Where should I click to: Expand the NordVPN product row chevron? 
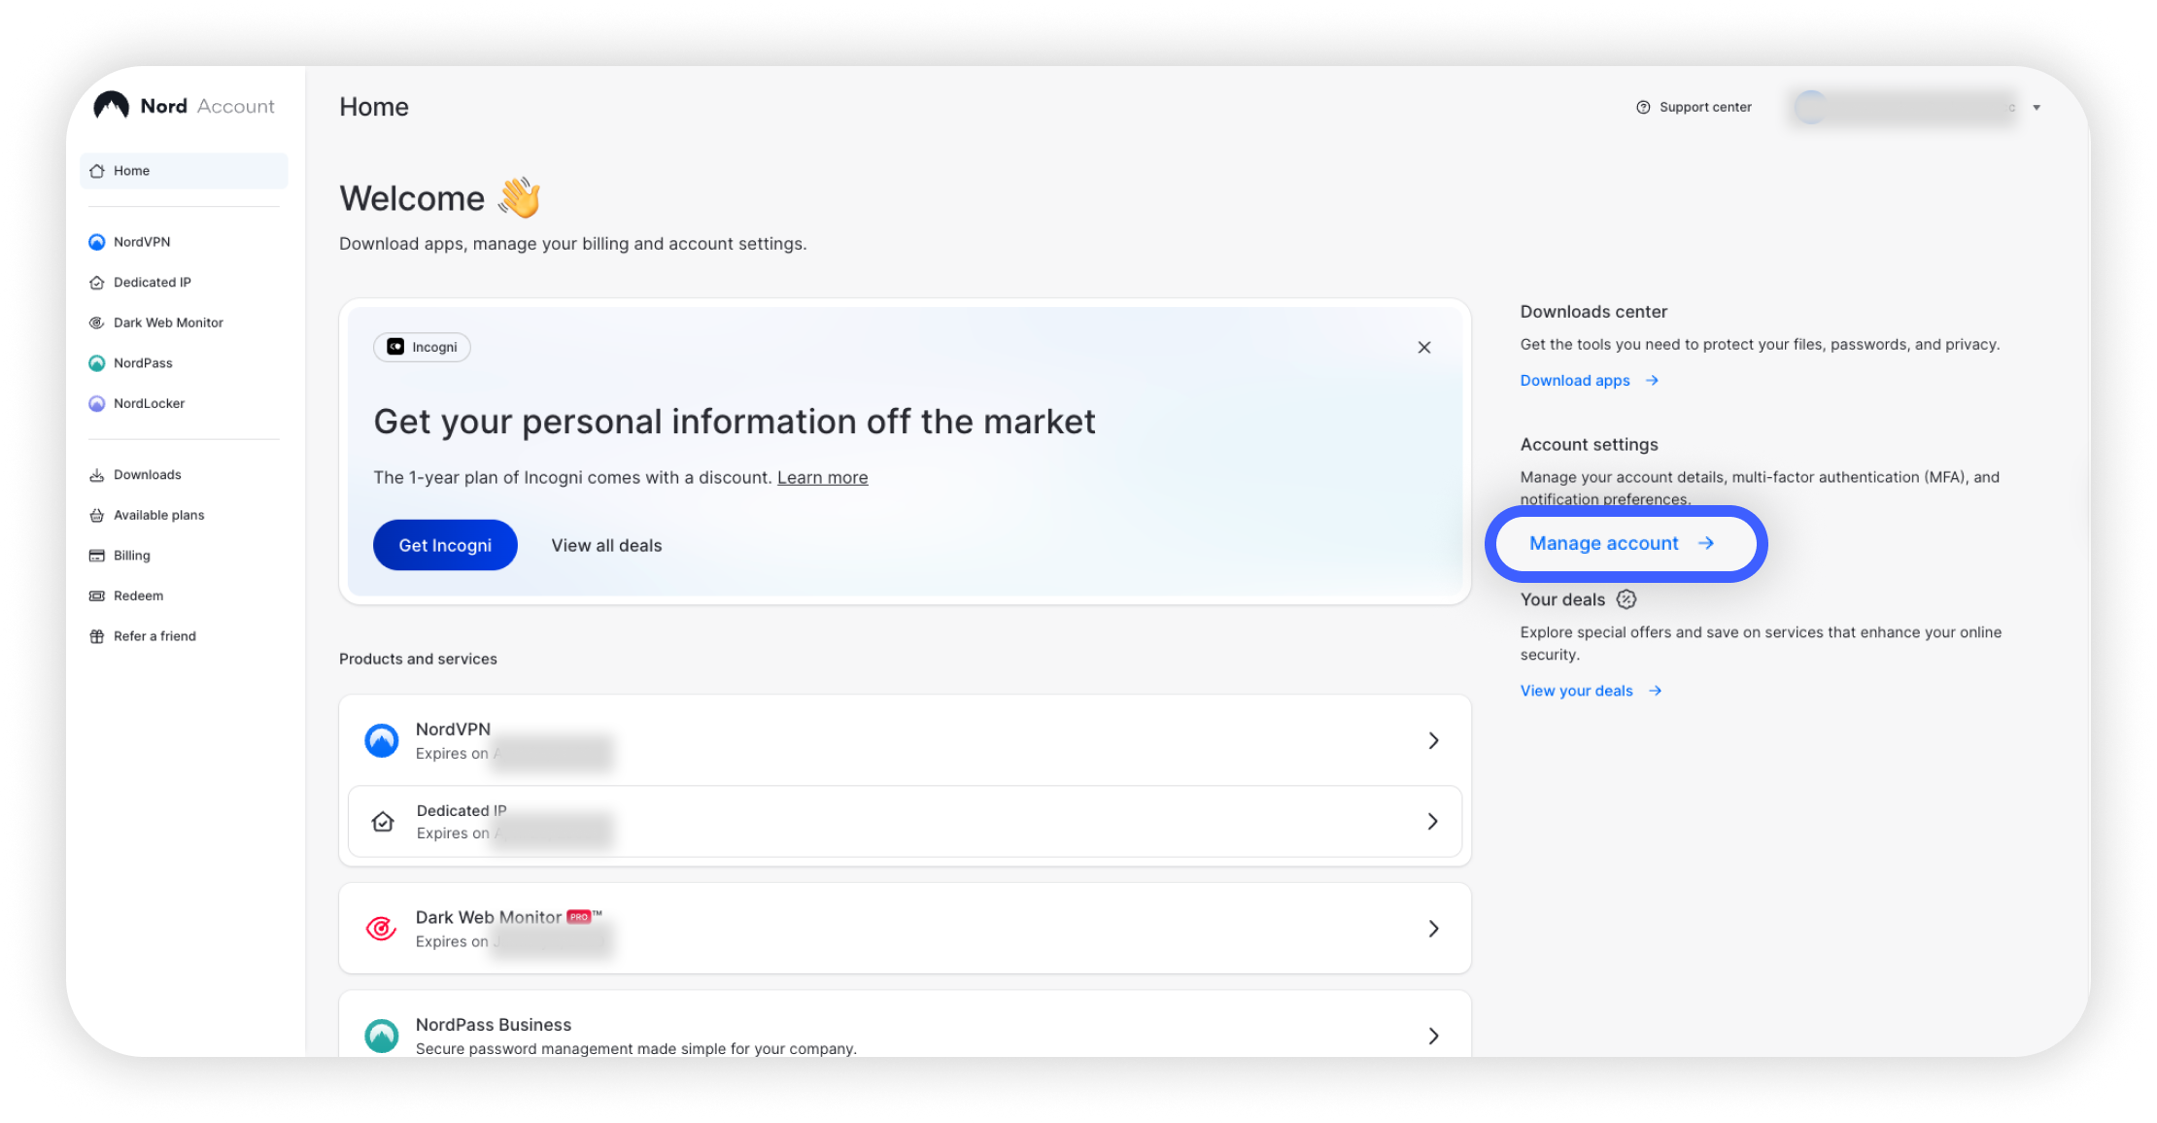(1433, 741)
